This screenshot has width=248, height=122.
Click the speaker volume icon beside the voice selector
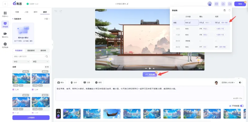(x=240, y=82)
